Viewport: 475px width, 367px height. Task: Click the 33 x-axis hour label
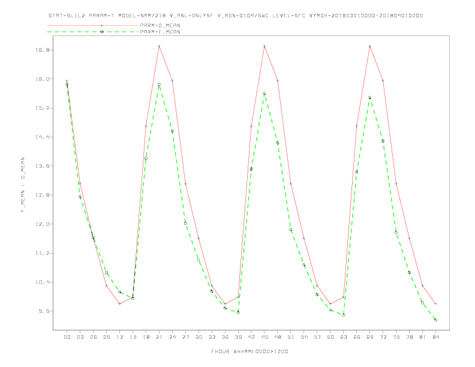pos(212,337)
